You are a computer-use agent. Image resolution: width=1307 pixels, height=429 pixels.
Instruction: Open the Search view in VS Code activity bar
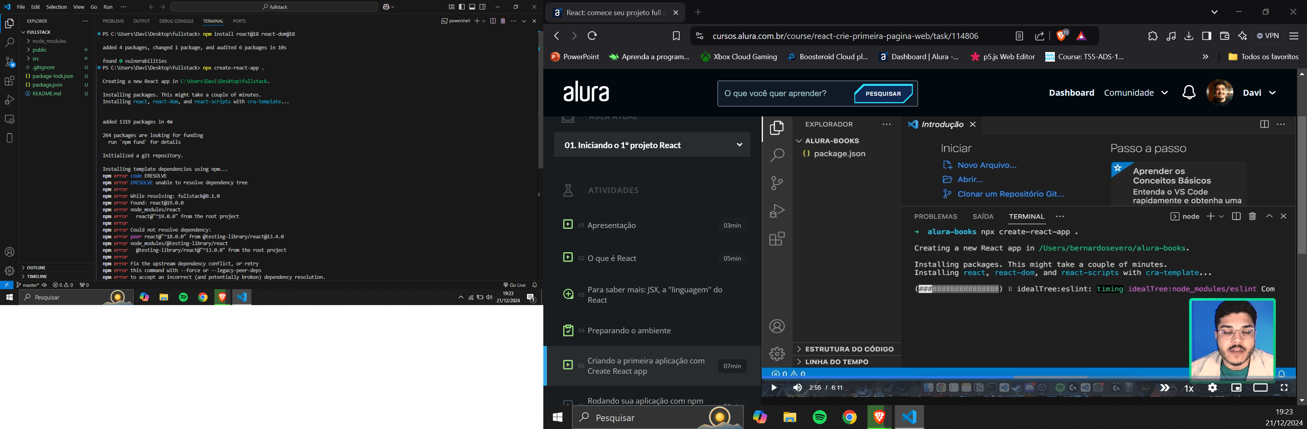(x=9, y=43)
